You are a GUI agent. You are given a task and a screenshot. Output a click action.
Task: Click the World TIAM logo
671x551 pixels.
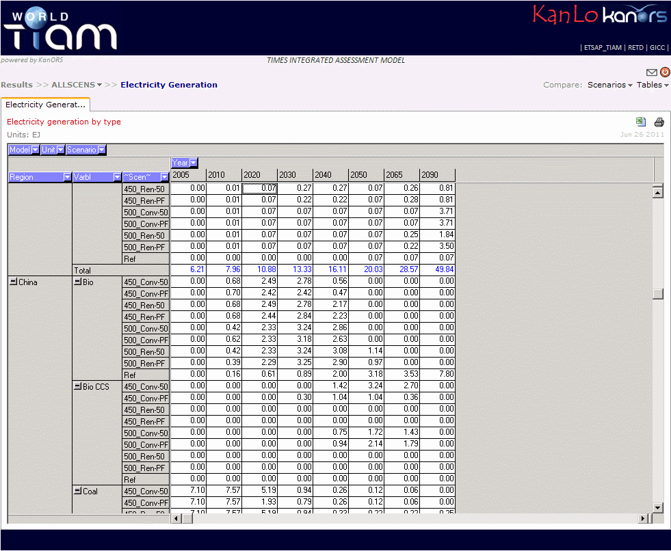coord(60,28)
